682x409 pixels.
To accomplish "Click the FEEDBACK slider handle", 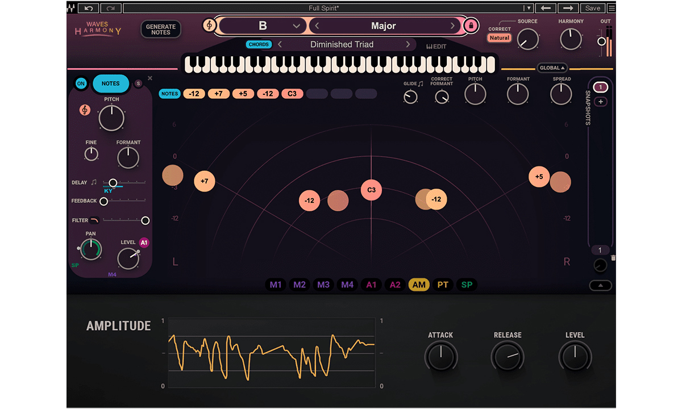I will pyautogui.click(x=103, y=201).
